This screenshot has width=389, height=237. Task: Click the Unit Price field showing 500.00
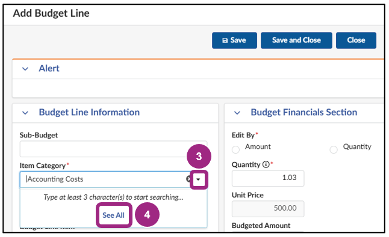[268, 209]
